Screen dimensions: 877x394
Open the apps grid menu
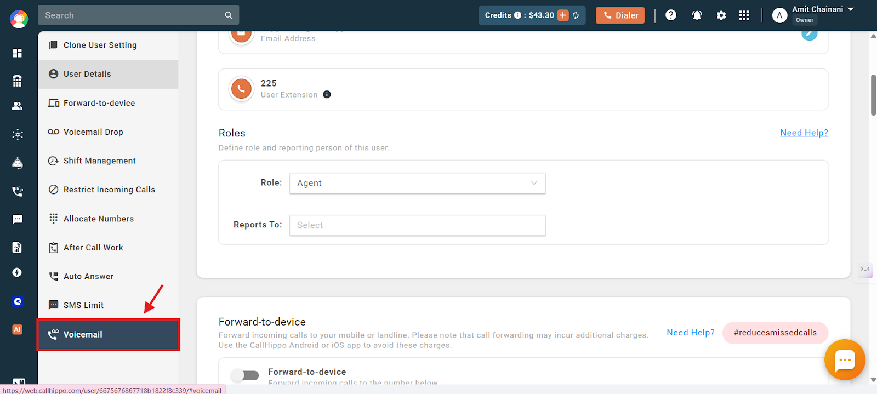pos(744,15)
